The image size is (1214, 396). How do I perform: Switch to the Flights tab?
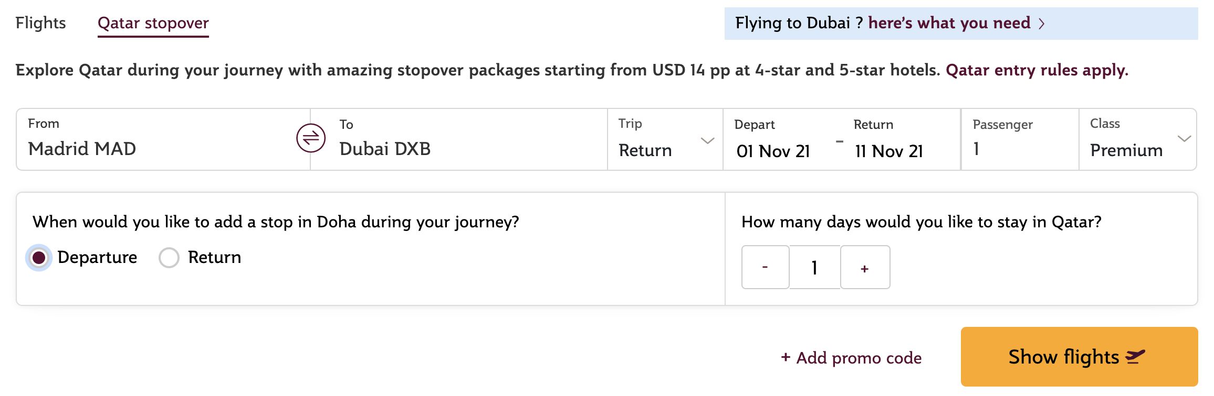pos(40,23)
